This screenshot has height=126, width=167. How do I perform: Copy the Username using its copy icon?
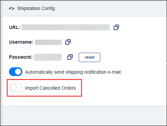pyautogui.click(x=68, y=42)
